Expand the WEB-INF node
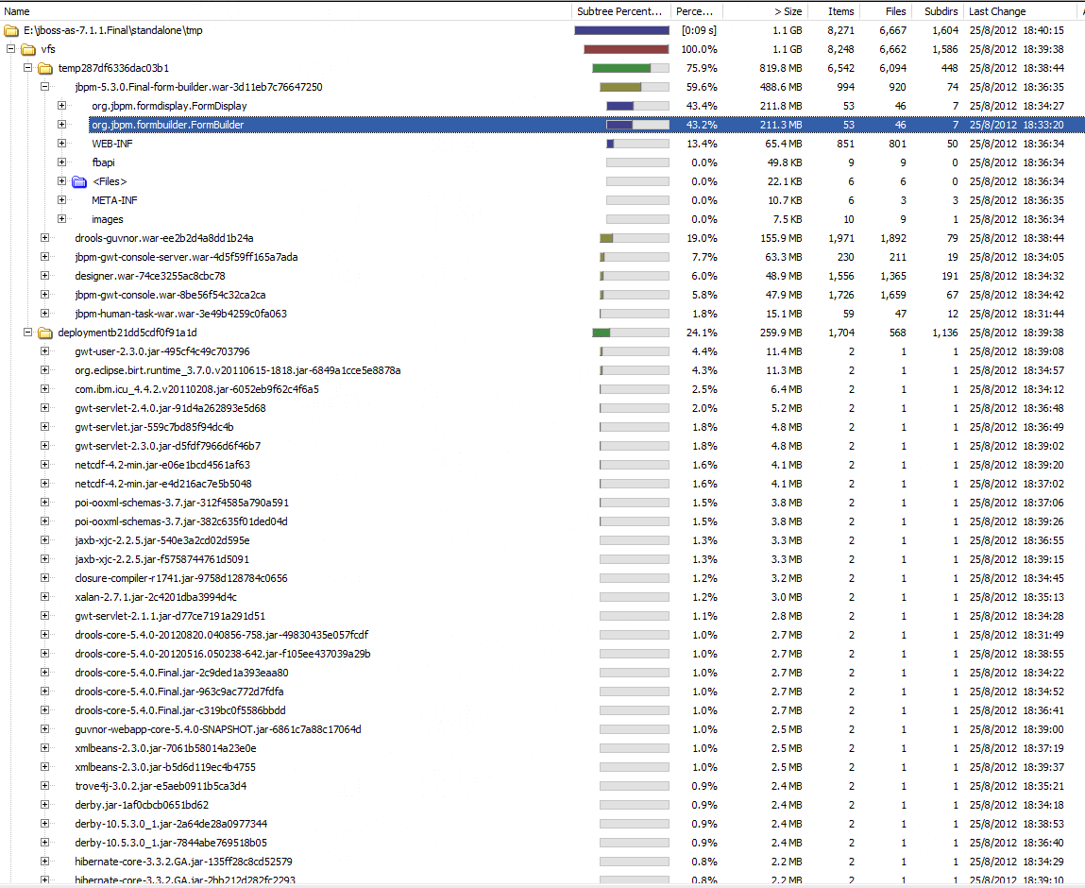Screen dimensions: 1085x888 (61, 144)
